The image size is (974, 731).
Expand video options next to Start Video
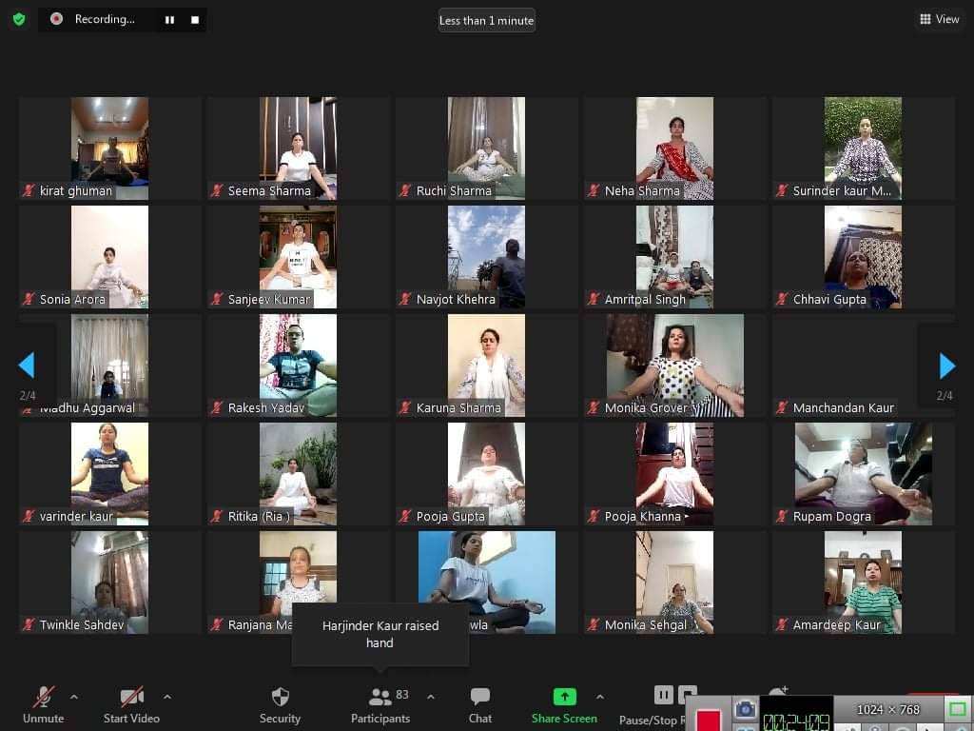pyautogui.click(x=167, y=697)
